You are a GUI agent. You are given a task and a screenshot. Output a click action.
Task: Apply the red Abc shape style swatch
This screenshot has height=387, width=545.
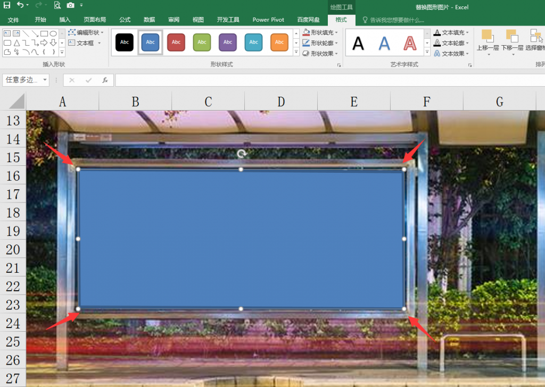(x=176, y=42)
